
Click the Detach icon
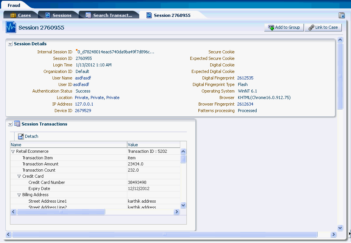[x=21, y=136]
